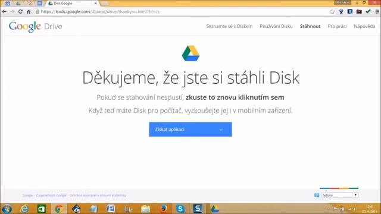Select the Stáhnout navigation item

coord(310,26)
